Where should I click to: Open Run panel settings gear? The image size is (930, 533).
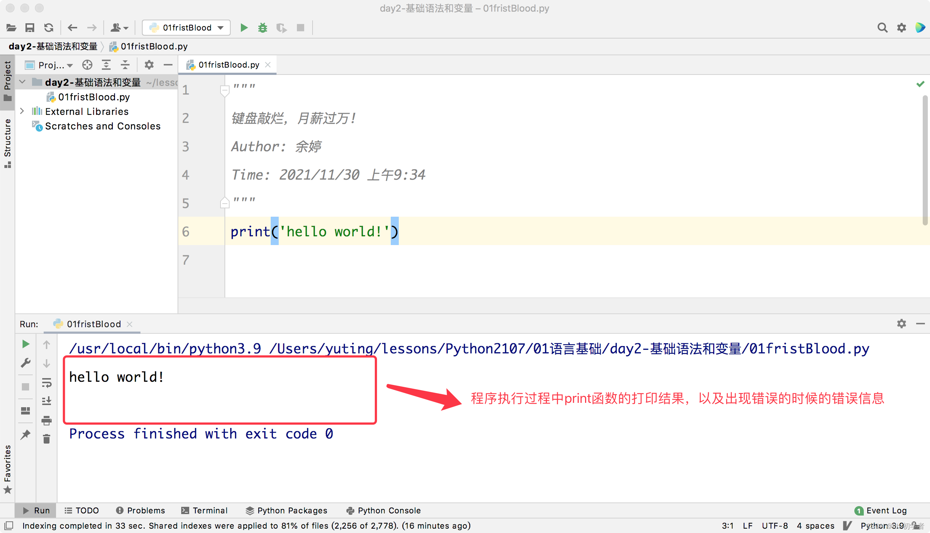click(x=901, y=324)
